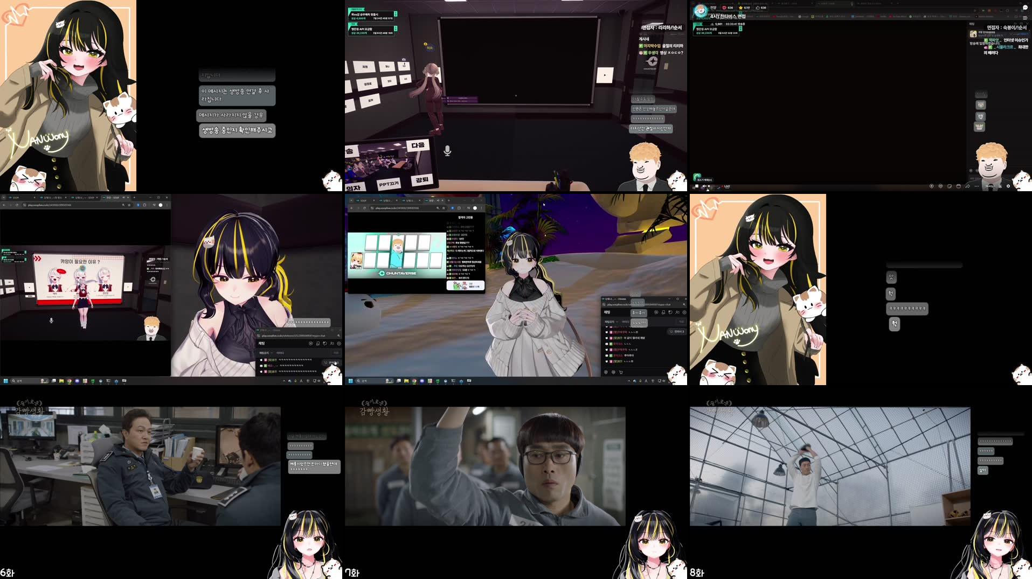The height and width of the screenshot is (579, 1032).
Task: Click the search icon in the chat popup address bar
Action: pos(684,304)
